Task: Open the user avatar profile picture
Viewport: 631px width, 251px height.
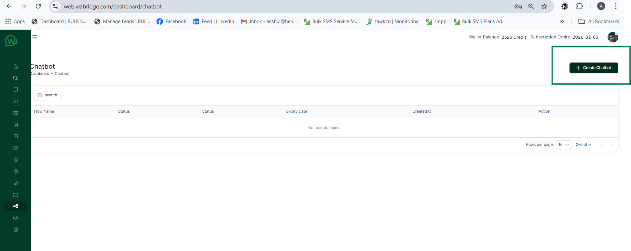Action: coord(613,37)
